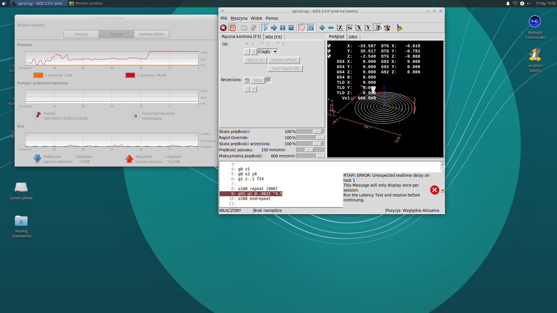This screenshot has height=313, width=557.
Task: Switch preview to Z view
Action: [340, 28]
